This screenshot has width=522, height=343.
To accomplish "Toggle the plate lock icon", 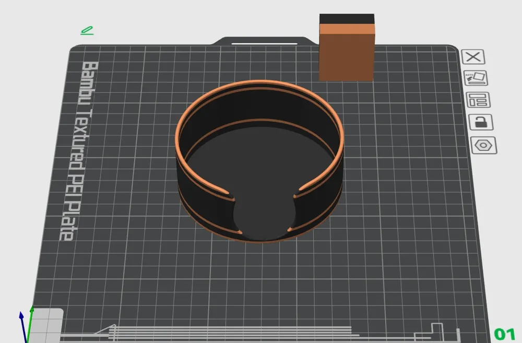I will [x=481, y=122].
